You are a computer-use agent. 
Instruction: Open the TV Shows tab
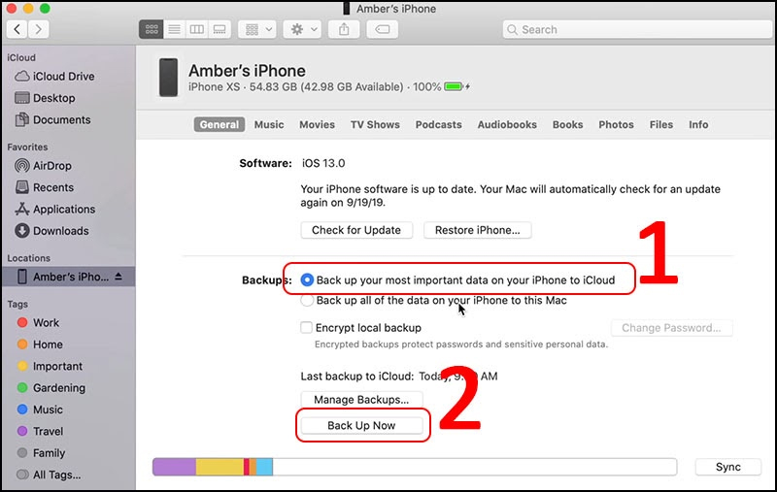point(375,125)
